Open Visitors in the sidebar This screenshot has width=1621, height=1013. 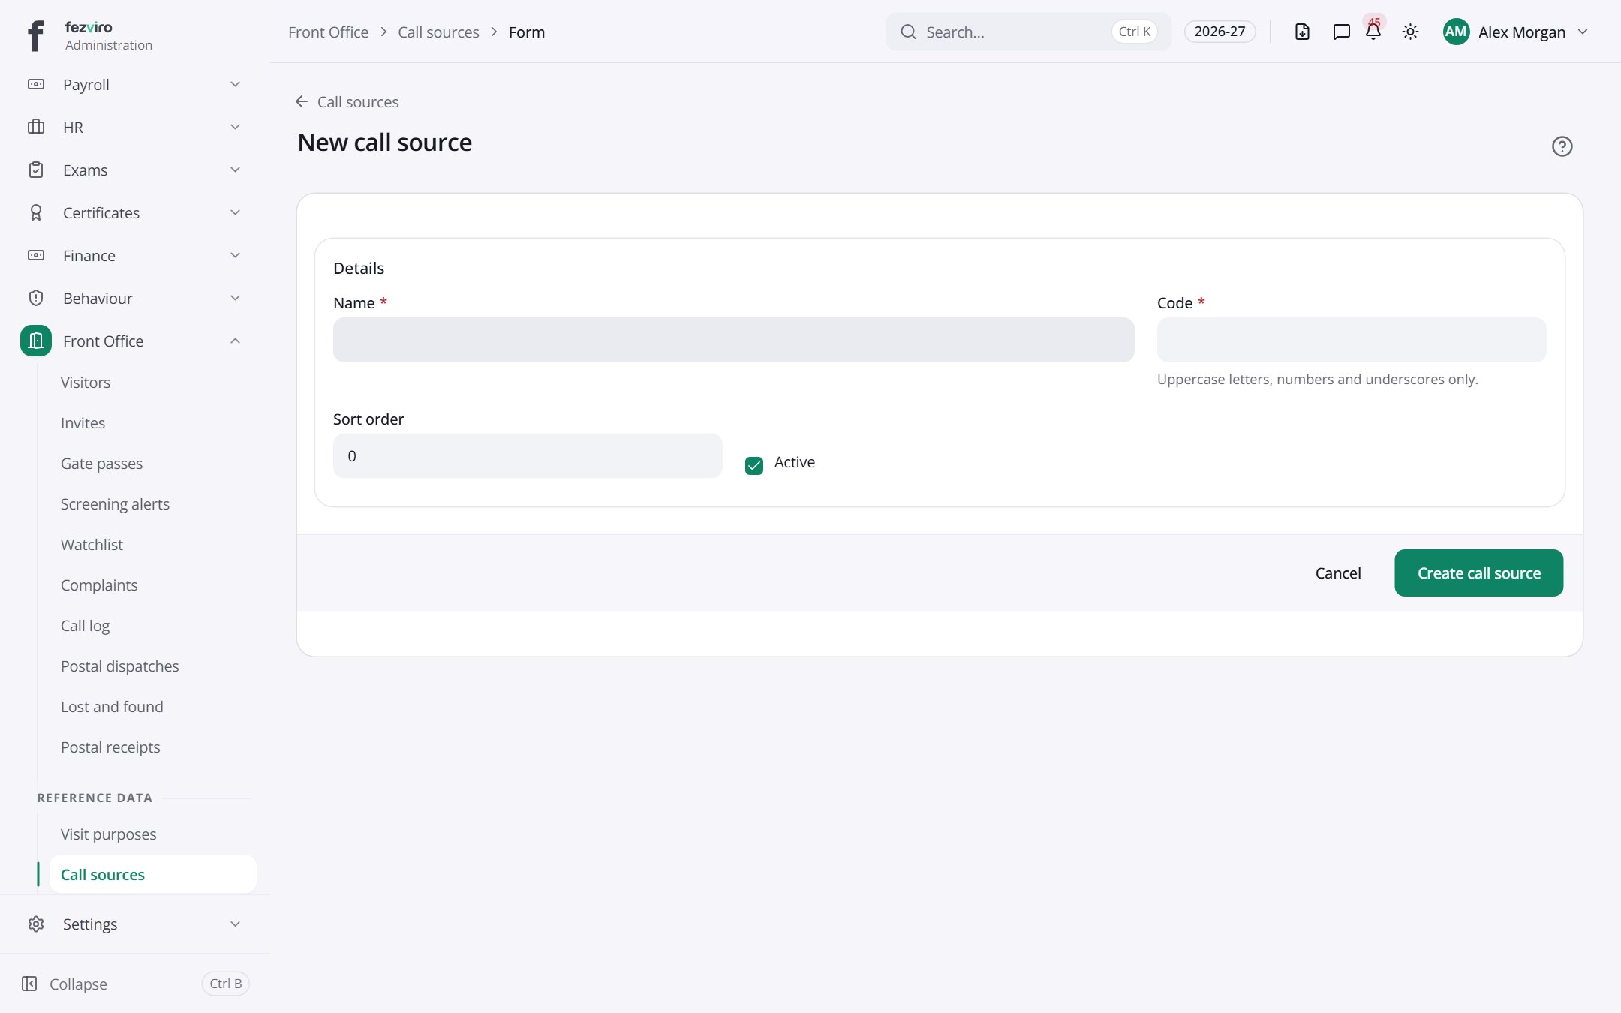[86, 383]
